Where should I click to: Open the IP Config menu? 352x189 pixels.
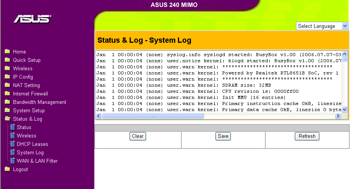pyautogui.click(x=23, y=77)
